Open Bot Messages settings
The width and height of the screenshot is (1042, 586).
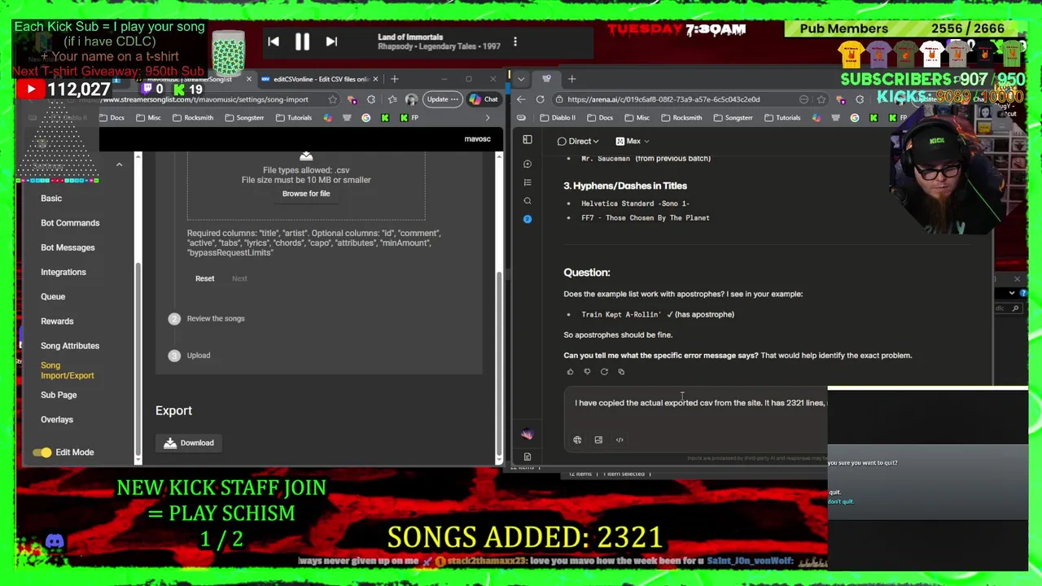(x=68, y=247)
